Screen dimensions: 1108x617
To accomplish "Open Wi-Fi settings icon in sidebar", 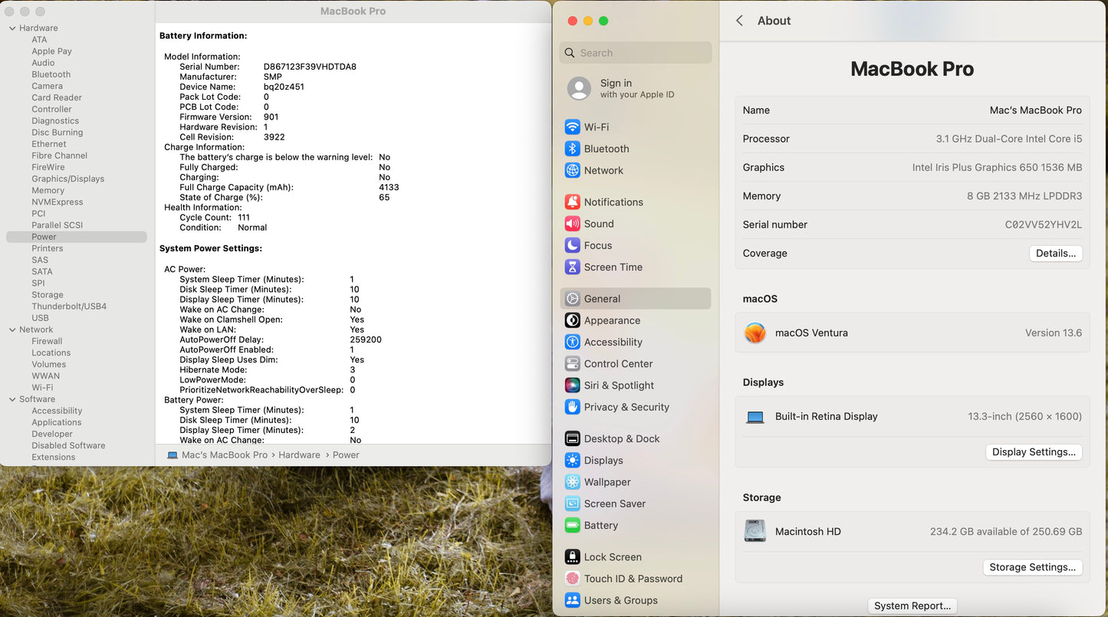I will point(572,127).
